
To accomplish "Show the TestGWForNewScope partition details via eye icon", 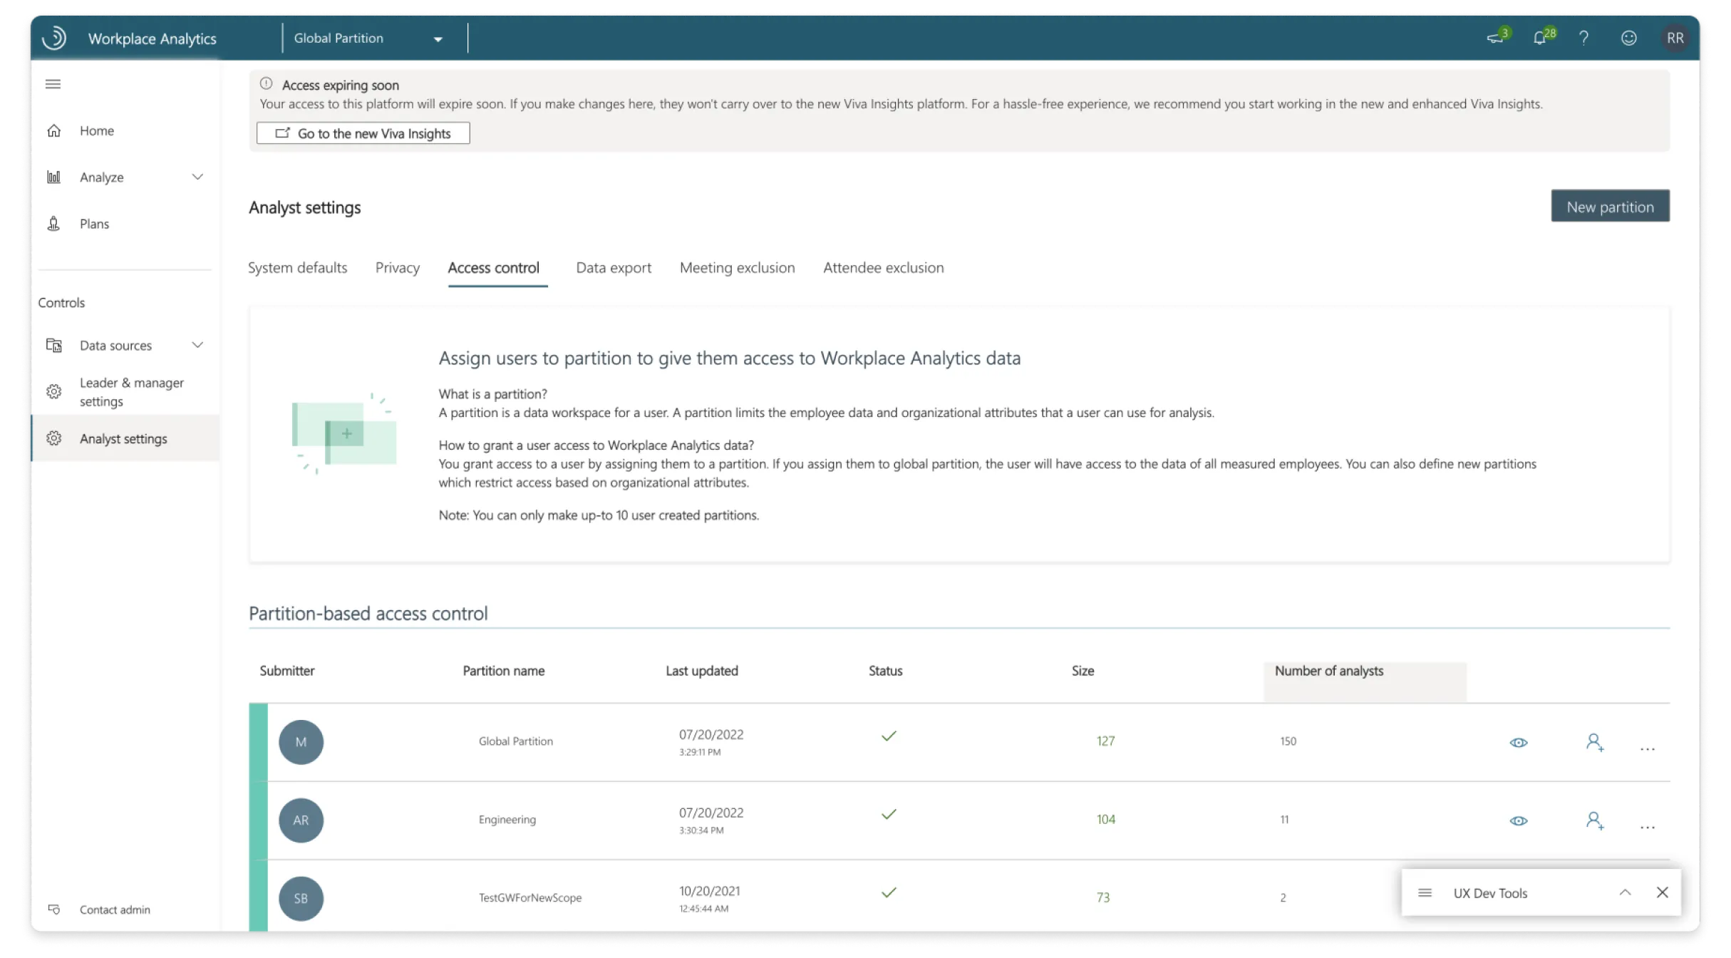I will 1518,898.
